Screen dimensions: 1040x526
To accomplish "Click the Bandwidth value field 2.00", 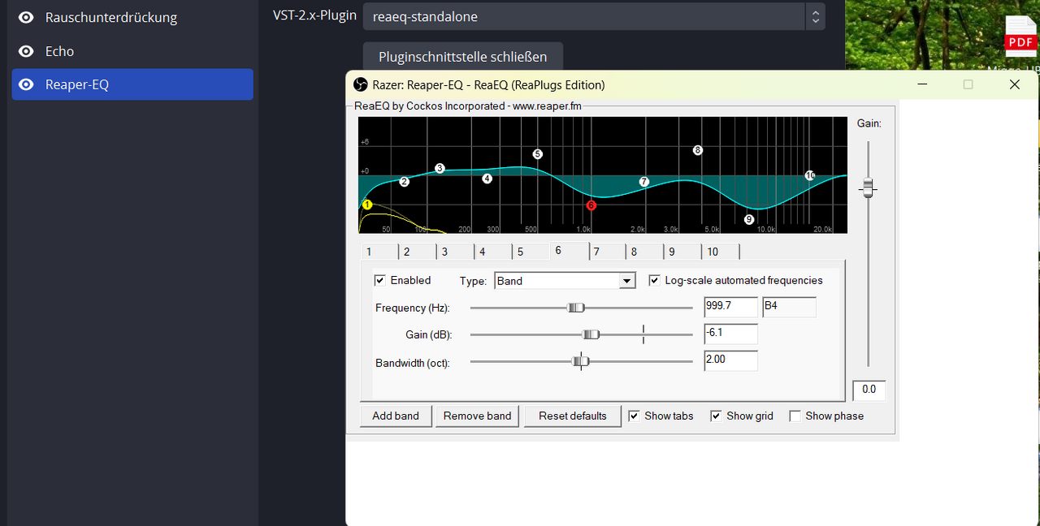I will tap(730, 360).
